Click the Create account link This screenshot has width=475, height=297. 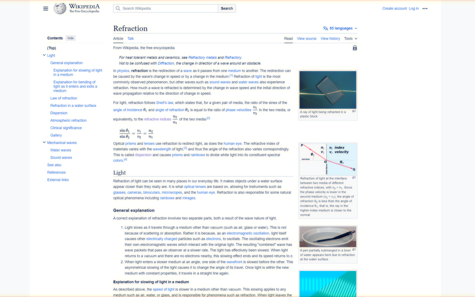pyautogui.click(x=394, y=8)
